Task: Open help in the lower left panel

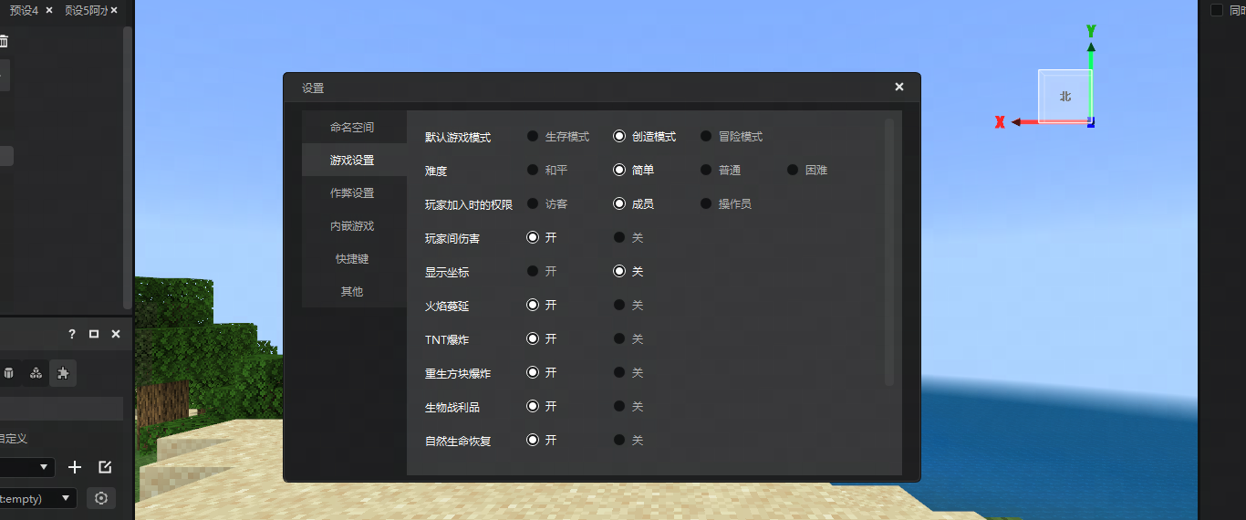Action: pos(72,335)
